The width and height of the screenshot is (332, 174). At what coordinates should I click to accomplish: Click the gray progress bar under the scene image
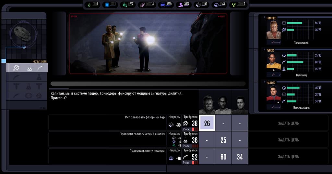(148, 84)
